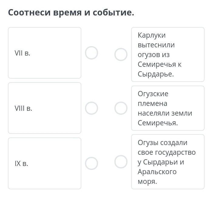The width and height of the screenshot is (210, 213).
Task: Click the circle left of Огузы создали card
Action: (x=121, y=162)
